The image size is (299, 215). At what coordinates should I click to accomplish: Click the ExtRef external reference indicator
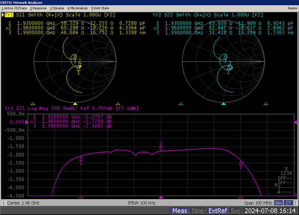218,211
